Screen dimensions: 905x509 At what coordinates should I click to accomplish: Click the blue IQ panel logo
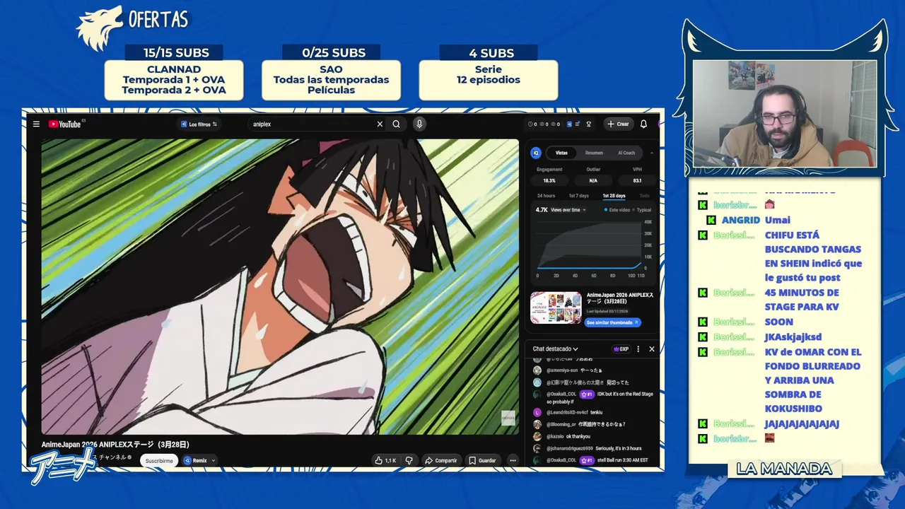[x=536, y=153]
